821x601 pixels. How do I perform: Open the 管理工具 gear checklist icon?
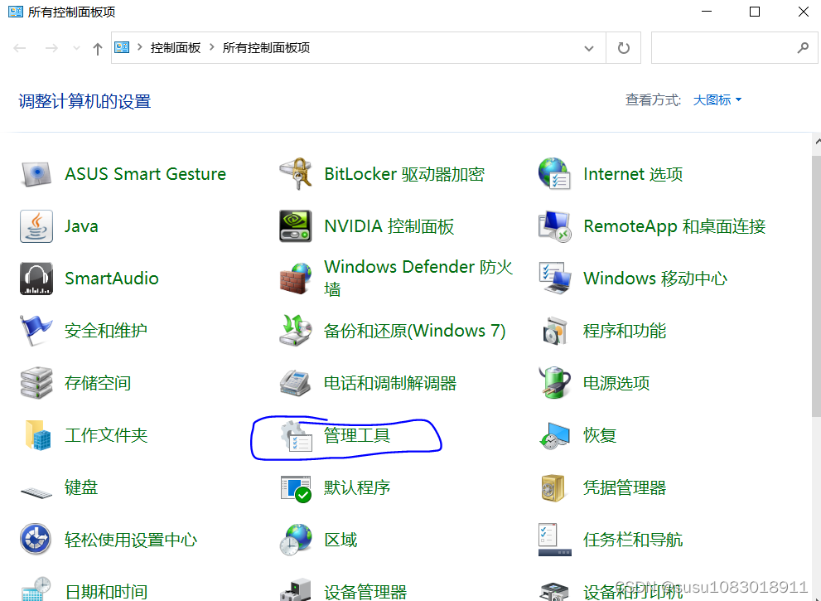(x=295, y=435)
